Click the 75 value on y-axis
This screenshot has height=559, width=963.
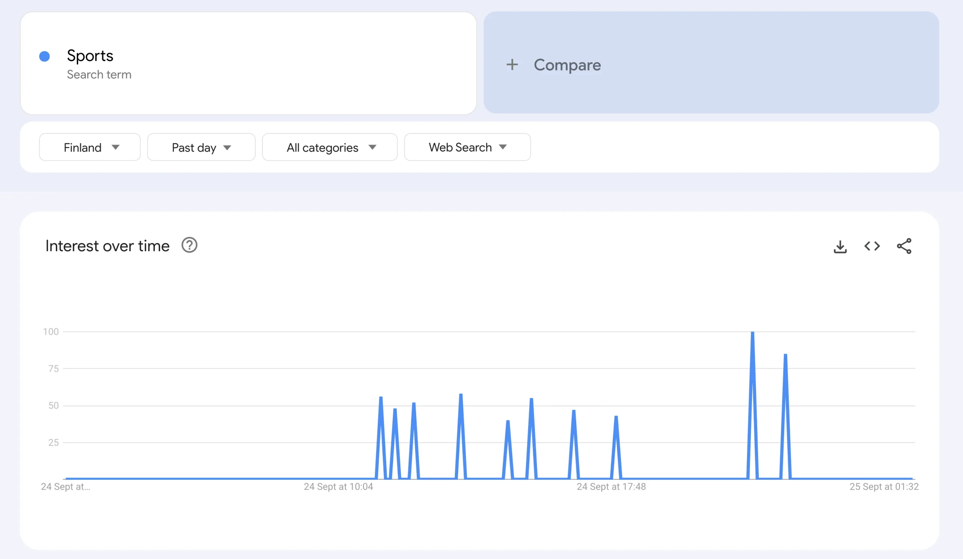tap(53, 369)
